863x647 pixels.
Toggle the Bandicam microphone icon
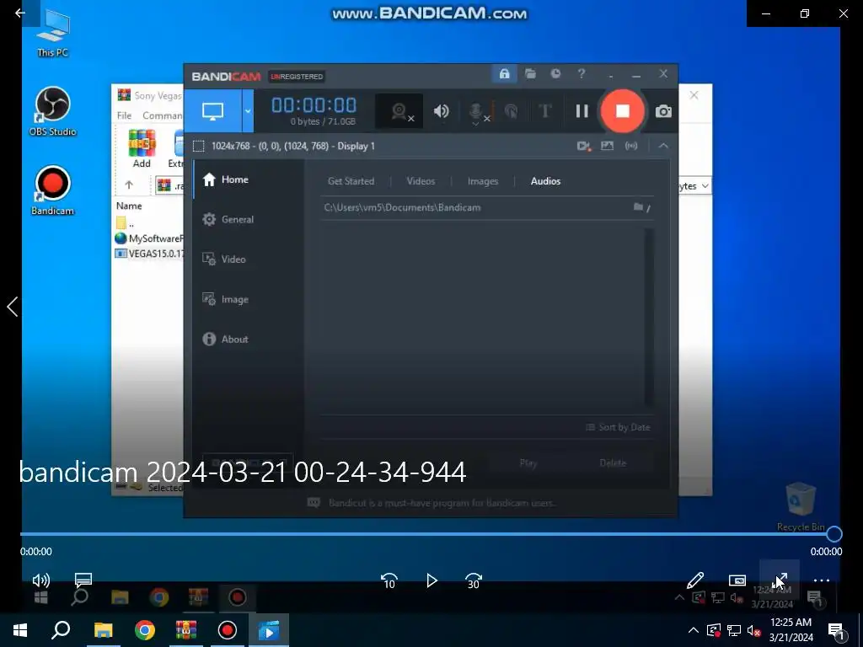click(479, 112)
